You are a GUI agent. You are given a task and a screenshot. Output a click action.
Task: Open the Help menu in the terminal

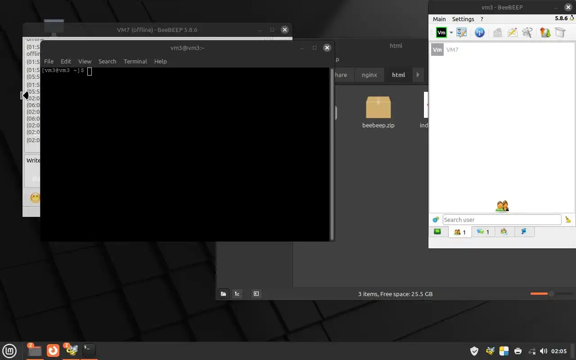tap(160, 61)
